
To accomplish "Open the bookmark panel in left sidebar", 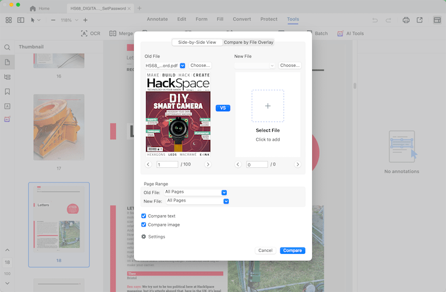I will (x=8, y=92).
